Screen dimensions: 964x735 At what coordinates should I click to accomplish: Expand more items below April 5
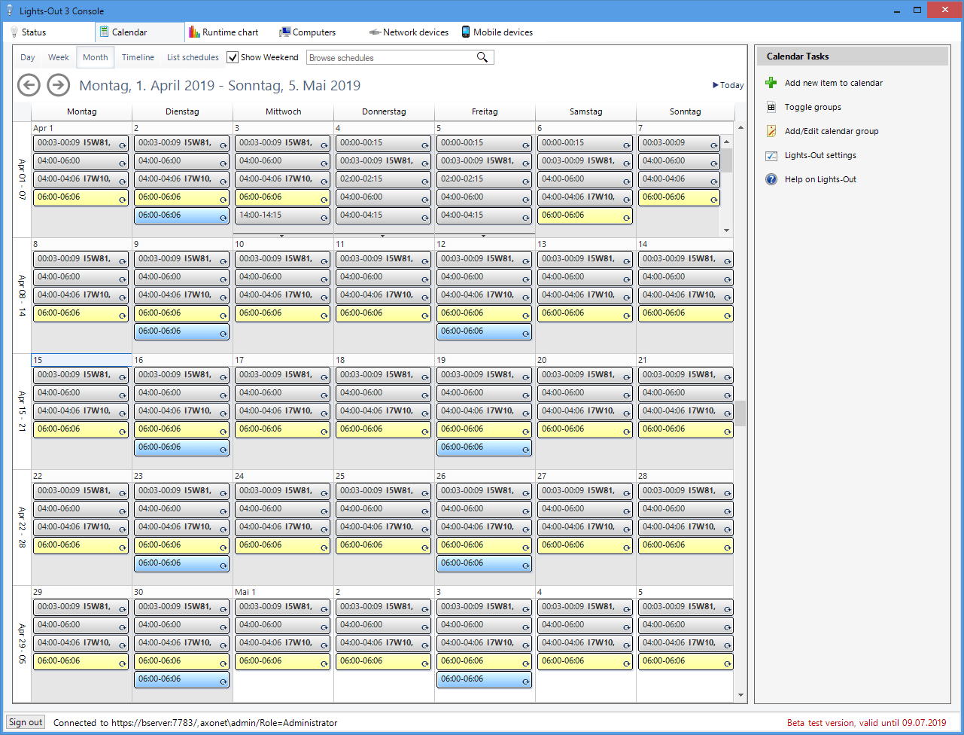484,235
